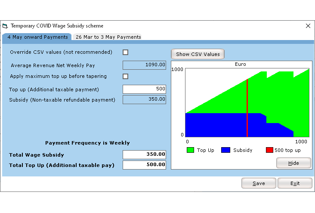
Task: Click the blue subsidy area in chart
Action: click(x=215, y=125)
